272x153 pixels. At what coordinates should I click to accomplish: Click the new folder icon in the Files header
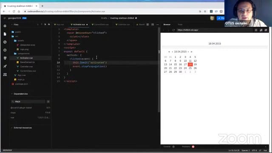tap(49, 25)
